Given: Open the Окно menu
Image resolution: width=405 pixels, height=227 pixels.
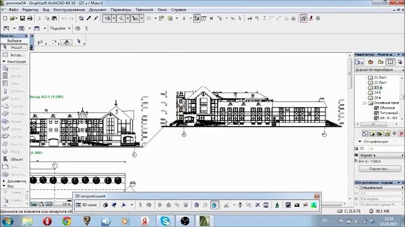Looking at the screenshot, I should point(162,10).
